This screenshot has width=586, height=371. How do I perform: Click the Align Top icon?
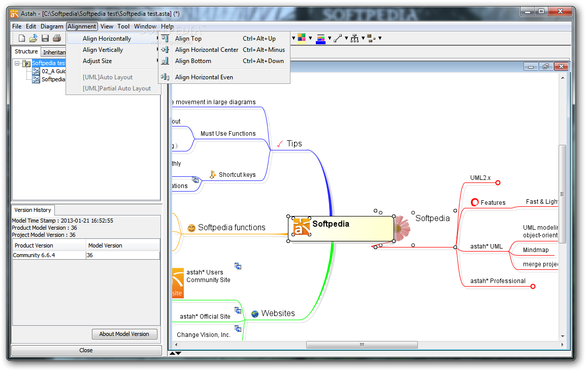(x=165, y=39)
